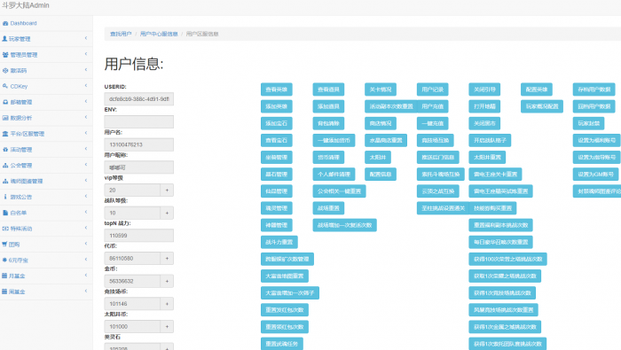Viewport: 621px width, 350px height.
Task: Click the 查看英雄 button
Action: coord(277,89)
